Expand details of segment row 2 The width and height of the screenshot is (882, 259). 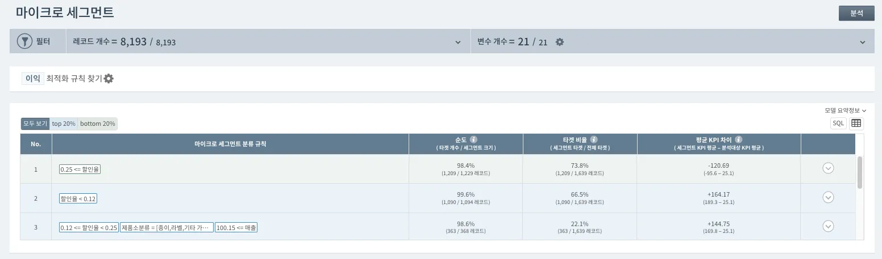click(828, 197)
